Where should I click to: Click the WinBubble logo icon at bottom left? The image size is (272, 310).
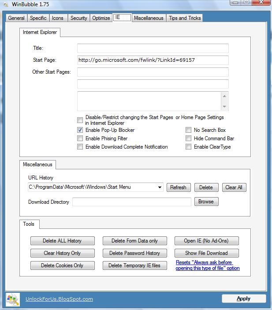13,299
